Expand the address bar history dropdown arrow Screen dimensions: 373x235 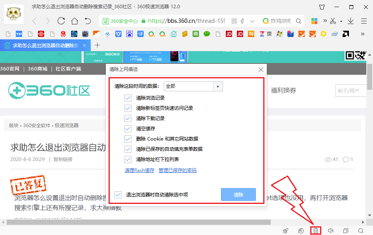pos(252,20)
